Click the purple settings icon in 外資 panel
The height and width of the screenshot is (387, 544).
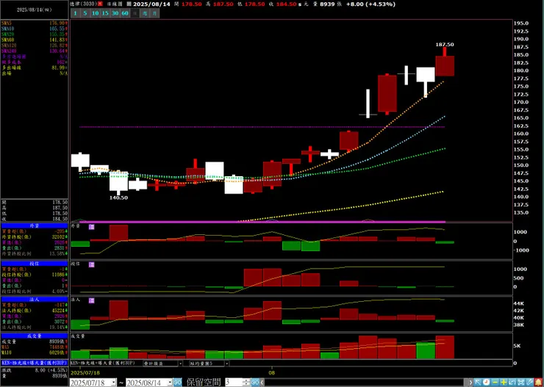92,227
